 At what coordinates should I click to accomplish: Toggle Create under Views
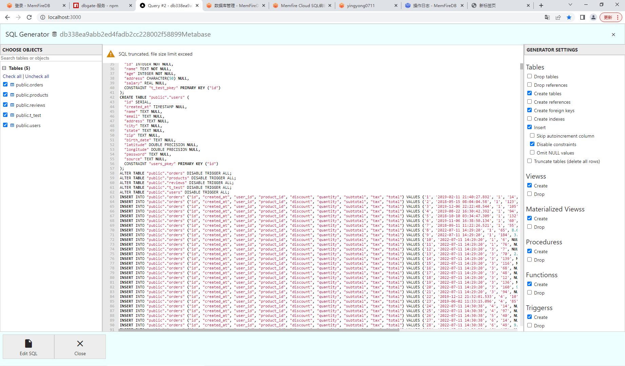(529, 185)
